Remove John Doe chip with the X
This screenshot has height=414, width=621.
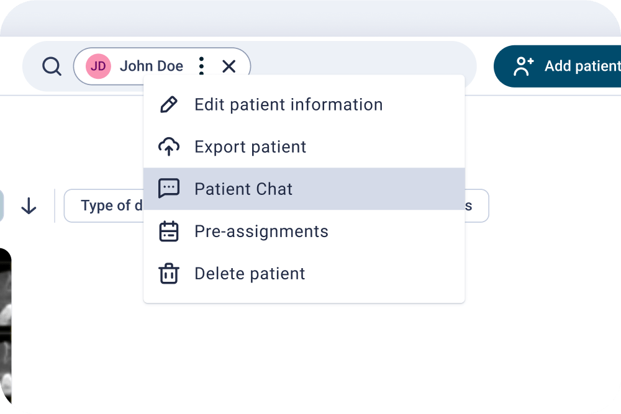(229, 66)
